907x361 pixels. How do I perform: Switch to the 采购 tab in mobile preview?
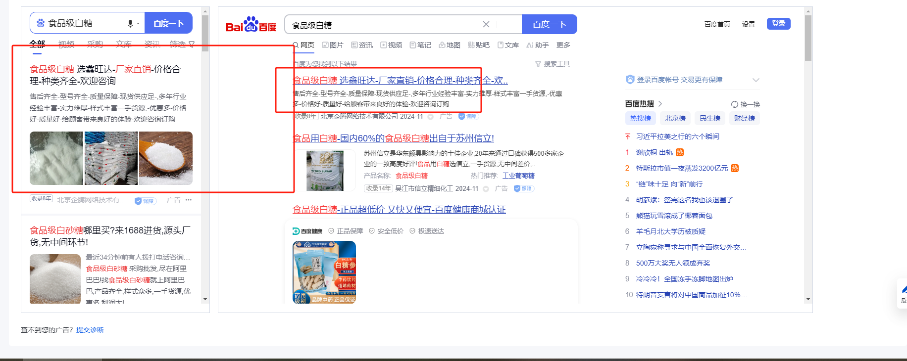coord(95,45)
